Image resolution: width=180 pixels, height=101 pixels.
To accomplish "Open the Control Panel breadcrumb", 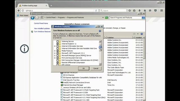I will pyautogui.click(x=51, y=17).
